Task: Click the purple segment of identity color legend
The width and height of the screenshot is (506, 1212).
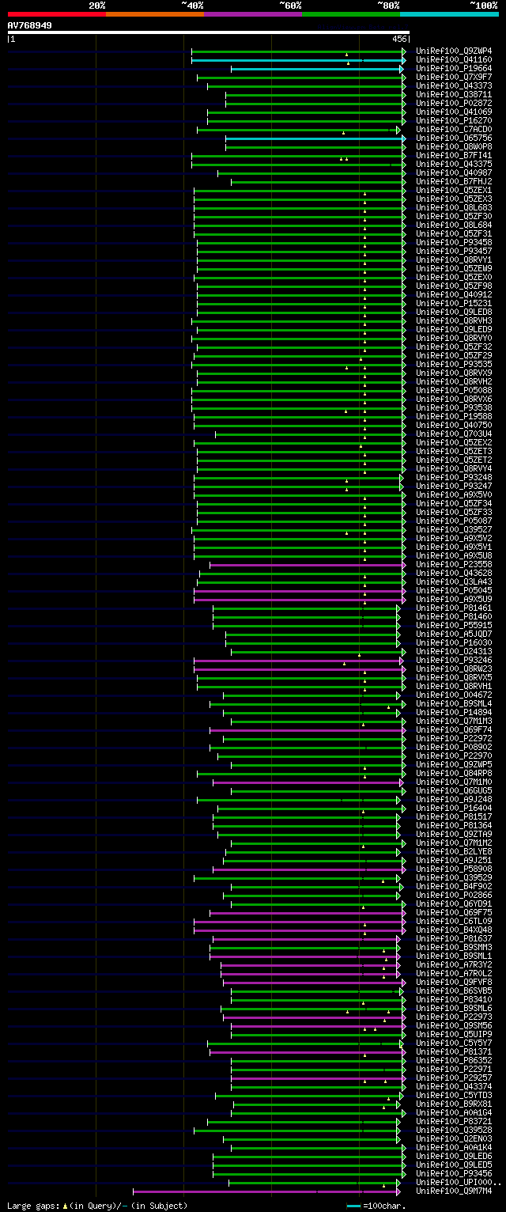Action: pos(253,14)
